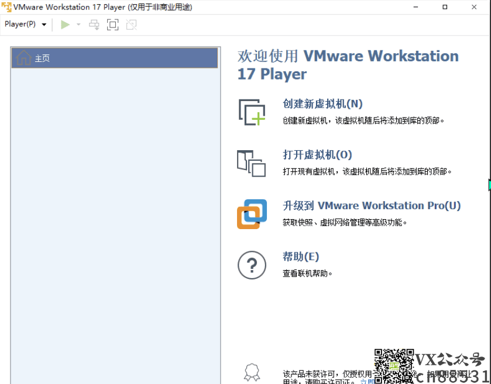This screenshot has width=491, height=384.
Task: Click the 欢迎使用 VMware Workstation 17 Player heading
Action: (x=348, y=65)
